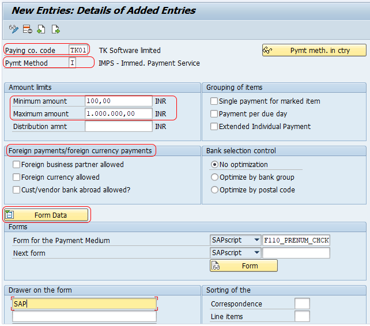This screenshot has height=326, width=370.
Task: Click the empty Next form name field
Action: 296,253
